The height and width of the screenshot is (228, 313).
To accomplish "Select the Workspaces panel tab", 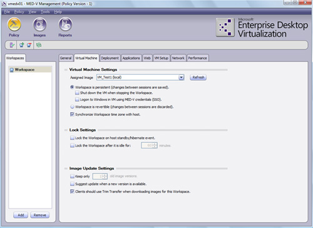I will pos(15,58).
